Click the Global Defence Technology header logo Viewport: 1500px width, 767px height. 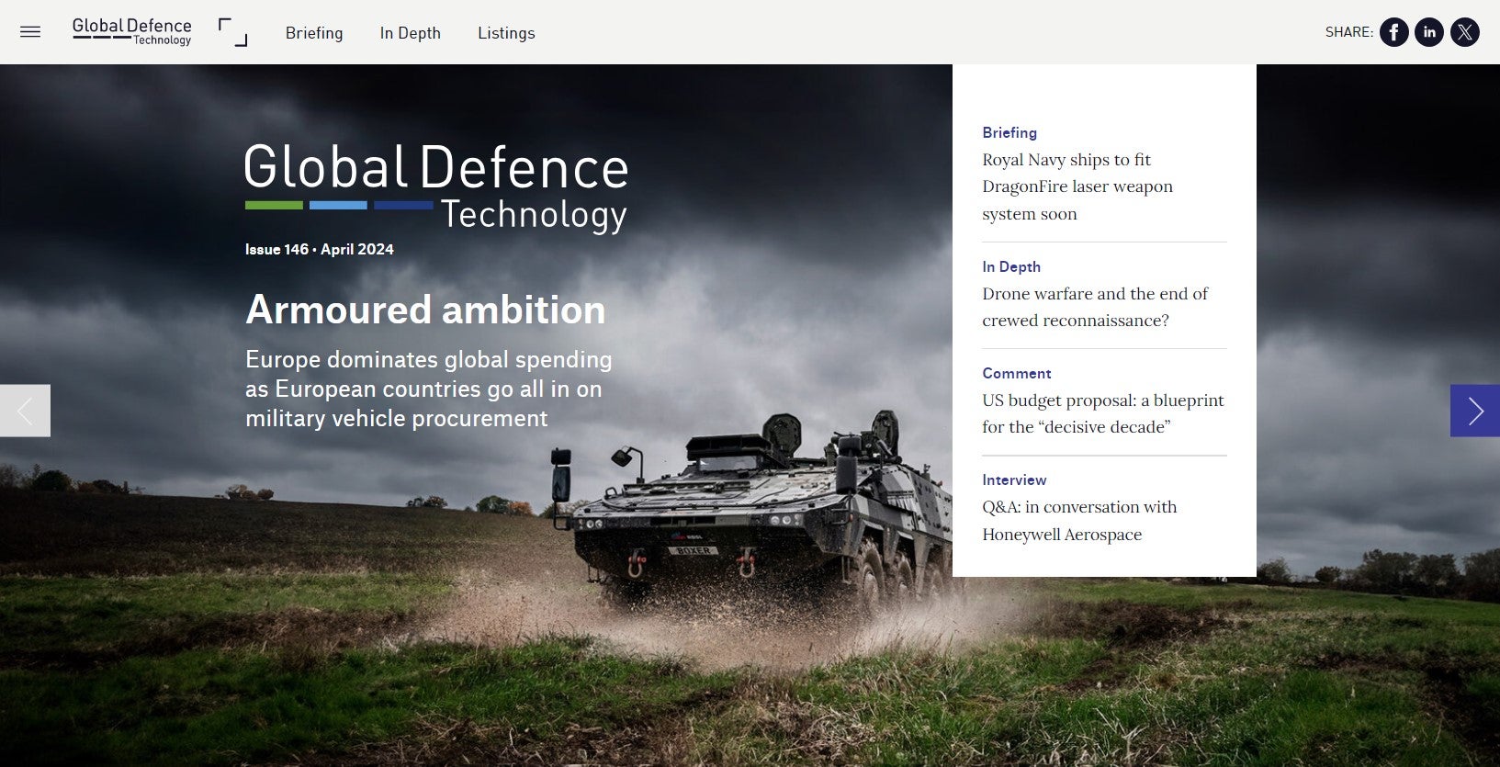(132, 32)
